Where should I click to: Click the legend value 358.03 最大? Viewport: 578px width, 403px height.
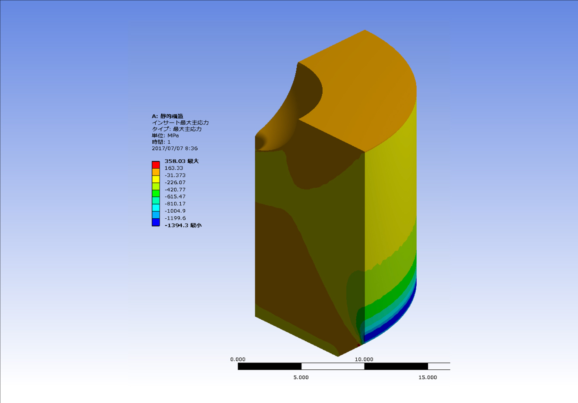(x=181, y=161)
